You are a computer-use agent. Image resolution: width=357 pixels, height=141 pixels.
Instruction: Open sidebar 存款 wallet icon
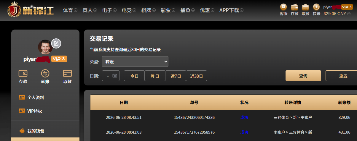click(23, 73)
